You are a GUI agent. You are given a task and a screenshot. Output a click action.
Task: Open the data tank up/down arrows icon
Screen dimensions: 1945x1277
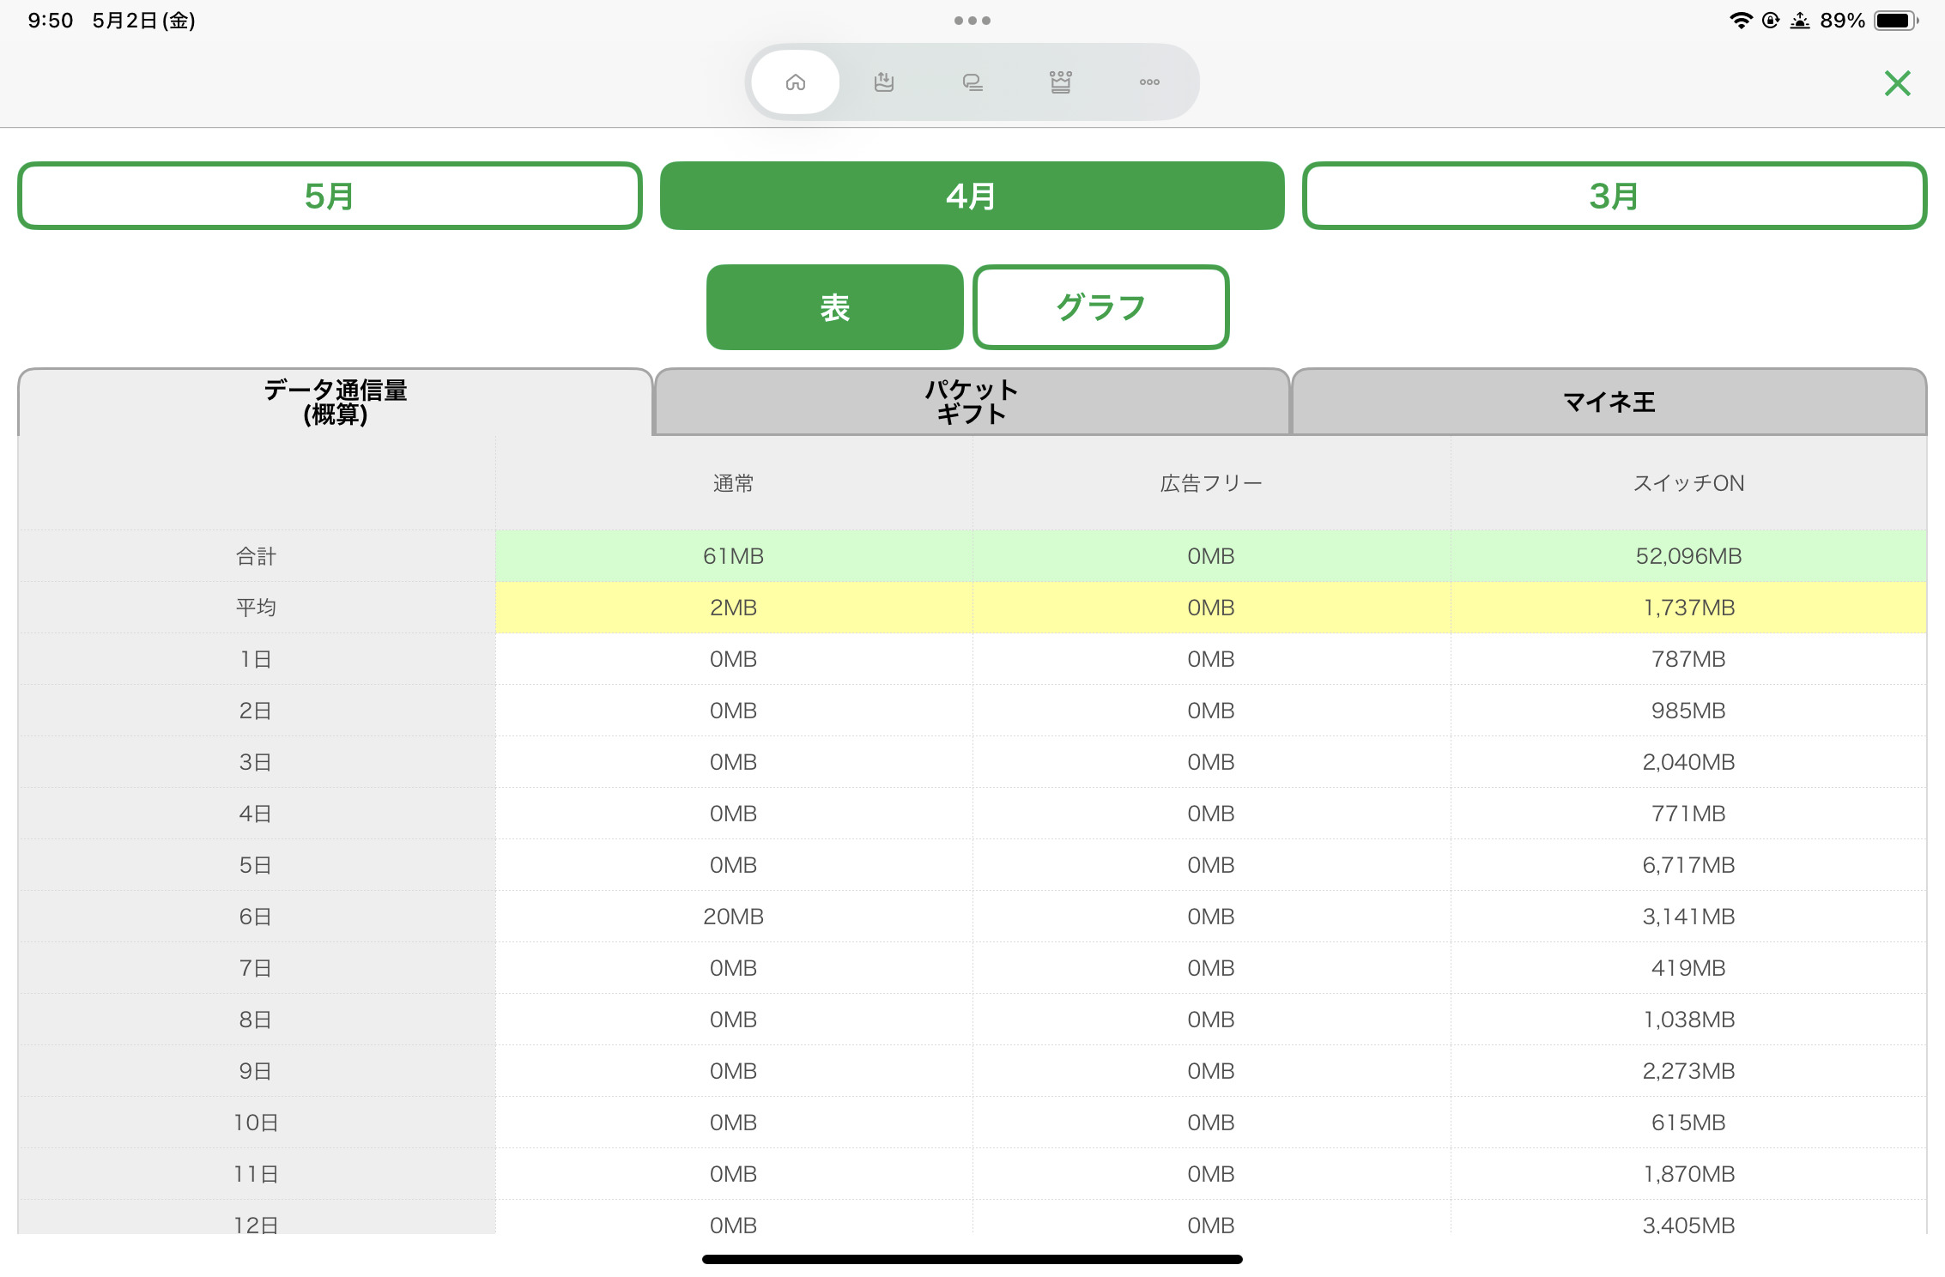click(883, 82)
